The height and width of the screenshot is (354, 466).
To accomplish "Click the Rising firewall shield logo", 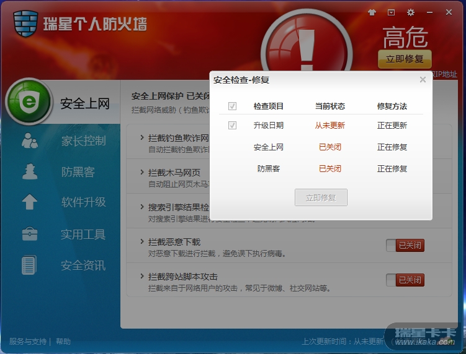I will 25,24.
